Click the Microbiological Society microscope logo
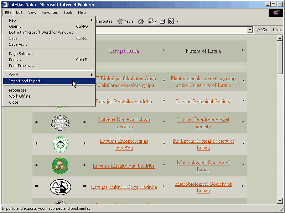The image size is (285, 213). tap(60, 187)
